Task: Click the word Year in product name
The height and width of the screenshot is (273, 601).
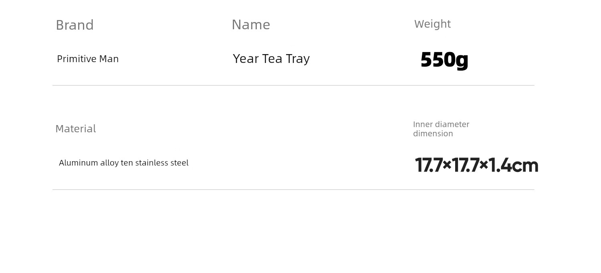Action: [x=246, y=59]
